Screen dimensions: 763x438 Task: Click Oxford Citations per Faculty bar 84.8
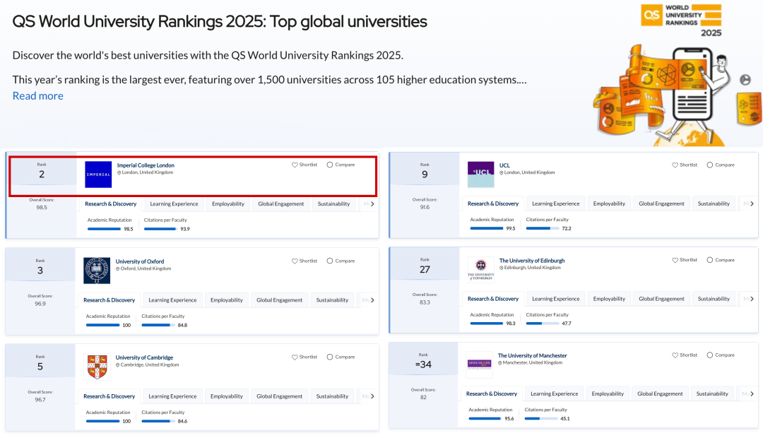158,325
